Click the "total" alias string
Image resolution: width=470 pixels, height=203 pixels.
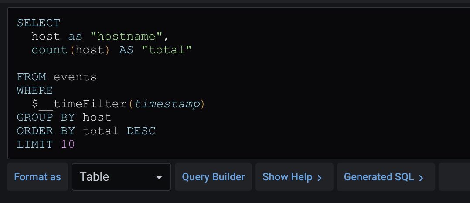pos(167,50)
